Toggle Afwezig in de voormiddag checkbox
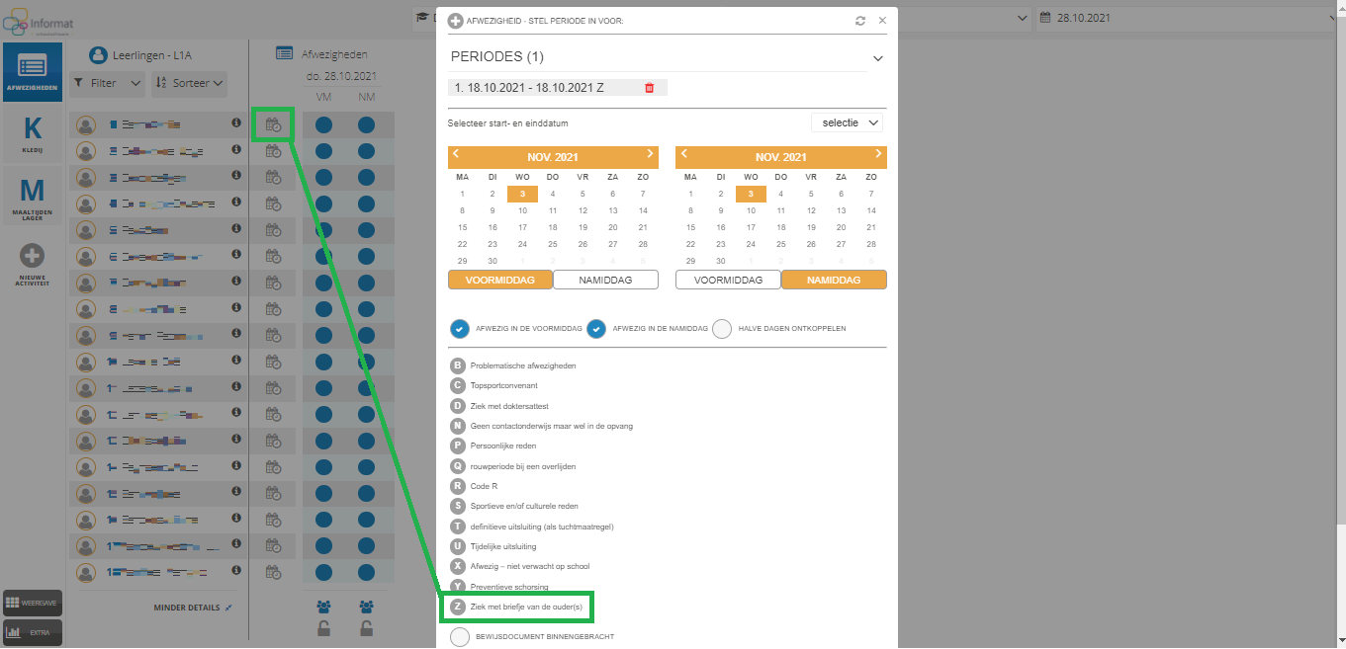 pyautogui.click(x=460, y=329)
